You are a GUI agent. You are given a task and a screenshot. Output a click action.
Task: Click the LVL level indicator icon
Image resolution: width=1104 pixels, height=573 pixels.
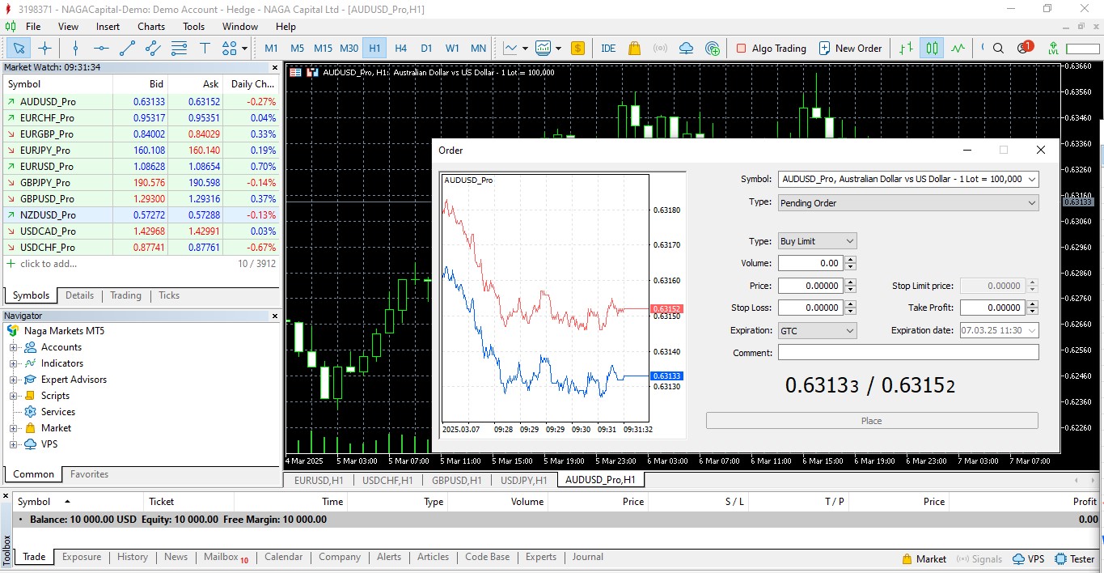(1053, 49)
